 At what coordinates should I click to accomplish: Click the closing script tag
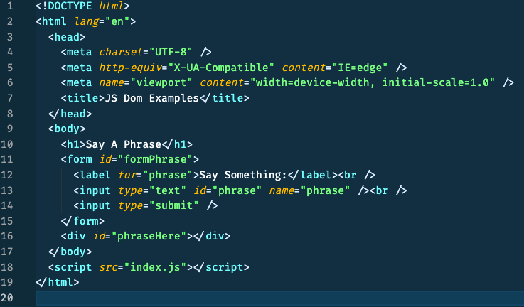[221, 267]
